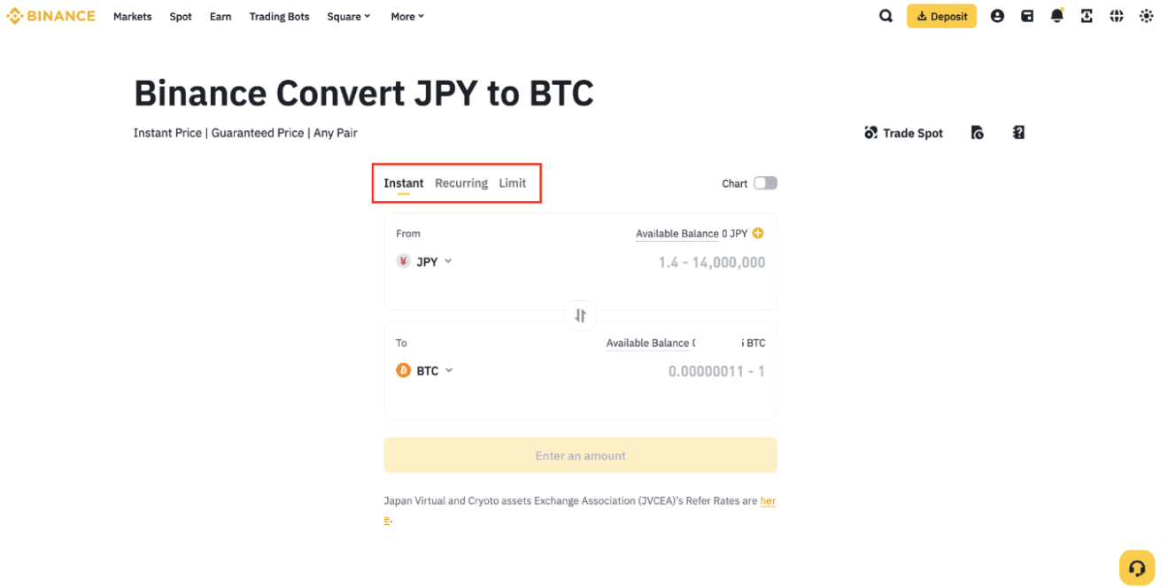Toggle the sun theme mode icon

pyautogui.click(x=1147, y=16)
